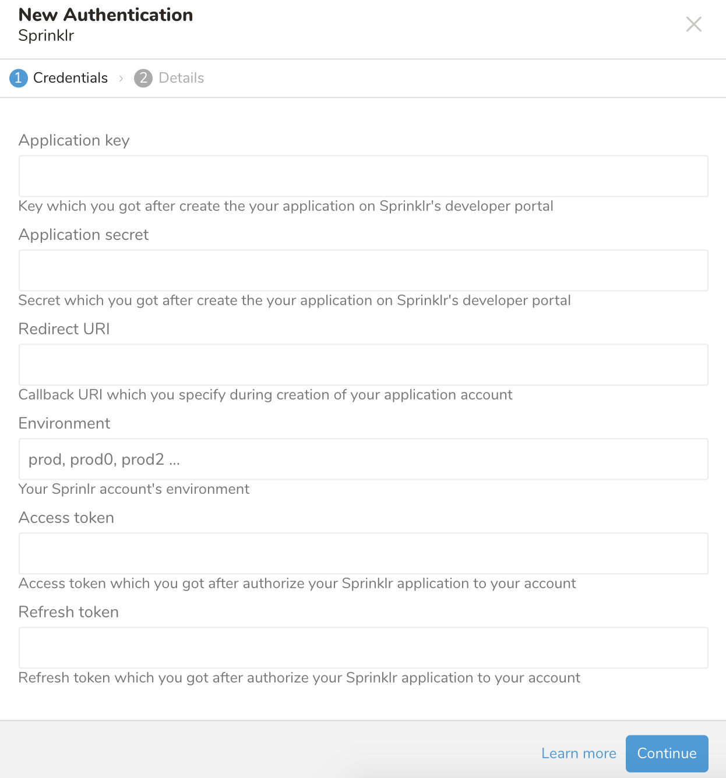Click the Application key label

click(74, 140)
